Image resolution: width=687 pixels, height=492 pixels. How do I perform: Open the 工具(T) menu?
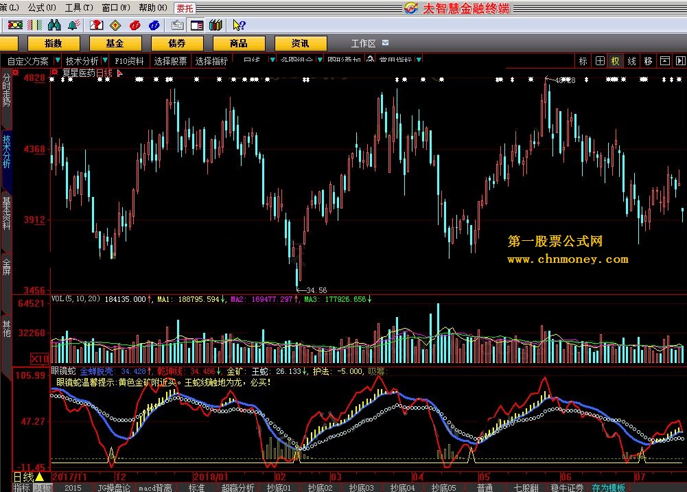coord(80,8)
